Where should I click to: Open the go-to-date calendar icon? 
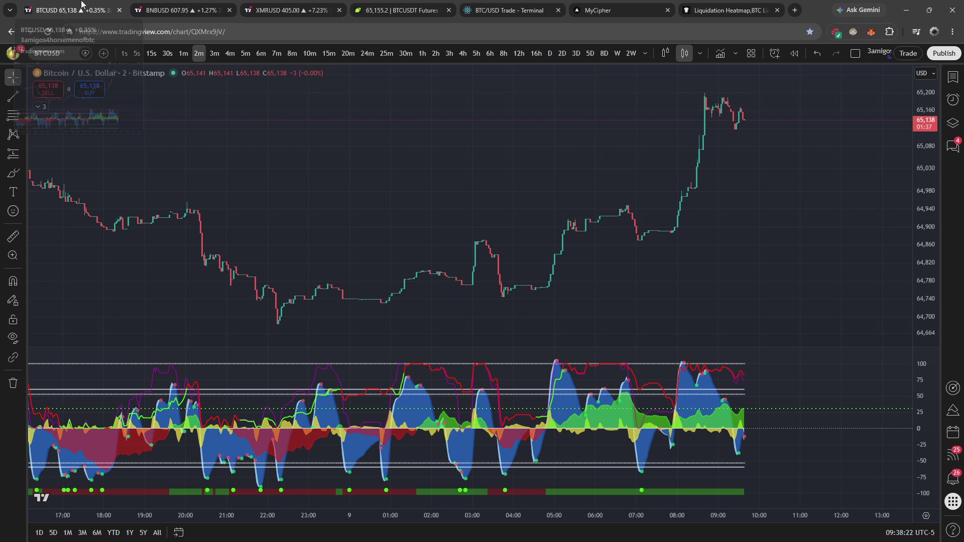[x=179, y=532]
